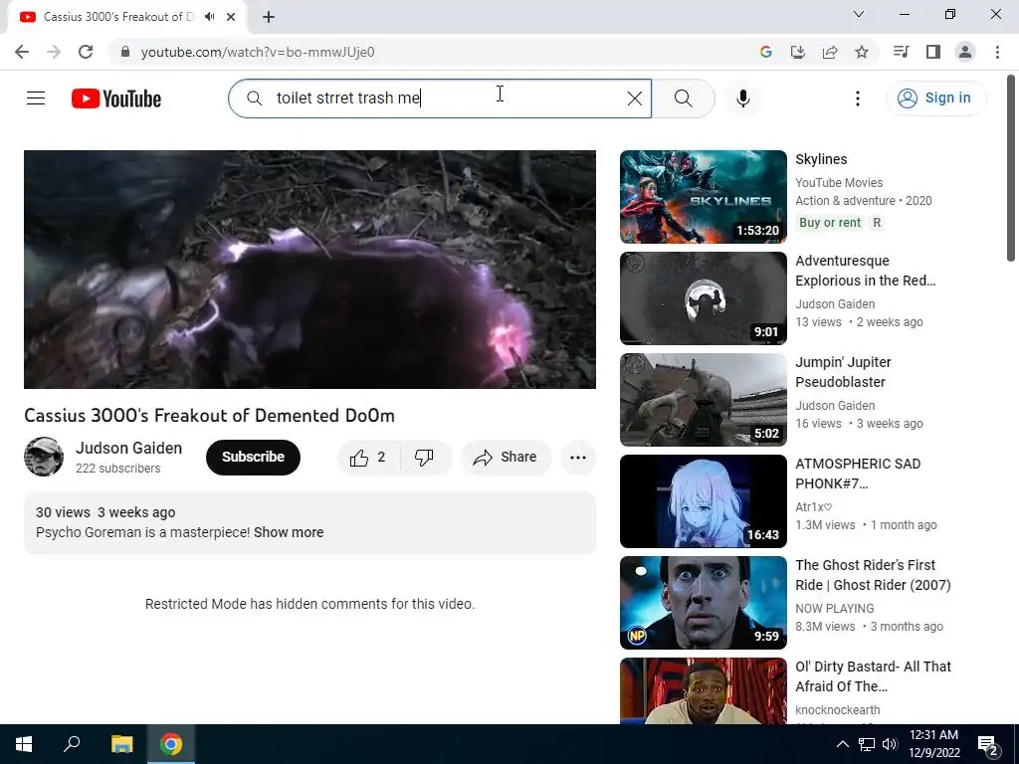The height and width of the screenshot is (764, 1019).
Task: Open Ol' Dirty Bastard video title
Action: coord(873,676)
